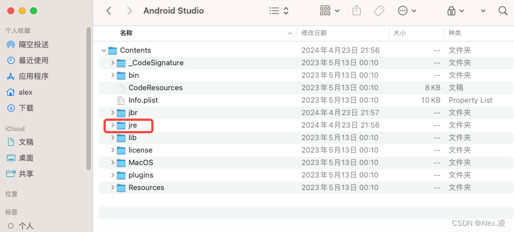Expand the jbr folder chevron
Image resolution: width=514 pixels, height=232 pixels.
point(113,112)
